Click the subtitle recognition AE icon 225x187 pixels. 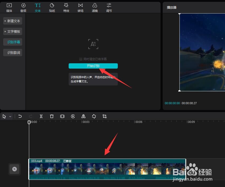(93, 44)
